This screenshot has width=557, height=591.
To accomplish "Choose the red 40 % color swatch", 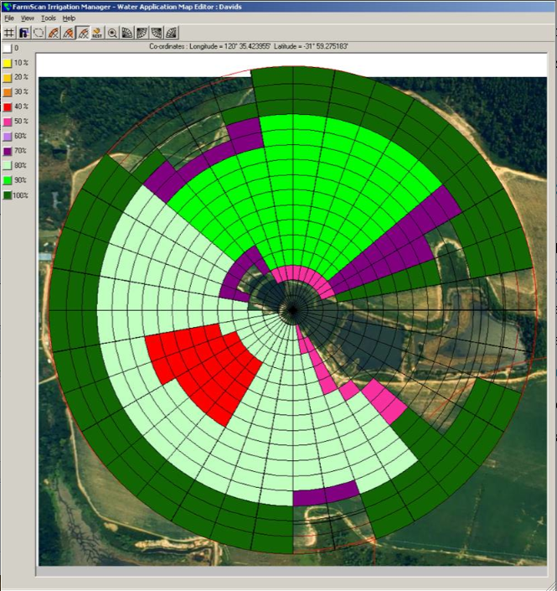I will (x=6, y=106).
